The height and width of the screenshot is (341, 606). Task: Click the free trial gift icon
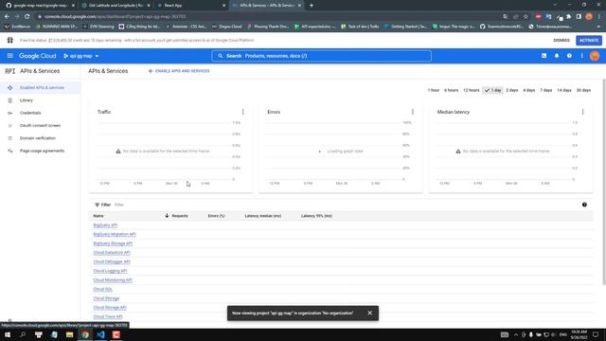click(x=10, y=40)
